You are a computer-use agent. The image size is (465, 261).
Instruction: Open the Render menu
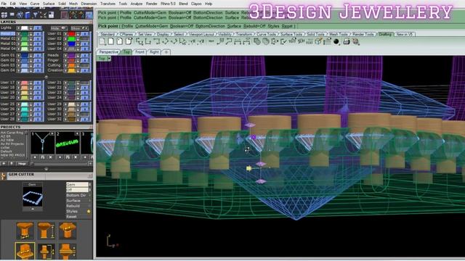152,4
